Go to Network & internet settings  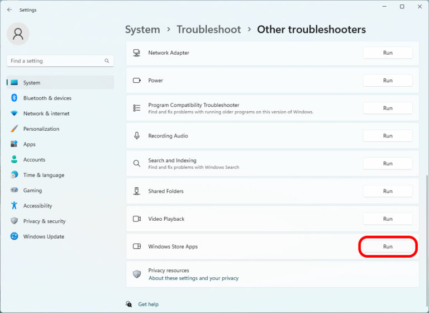60,113
